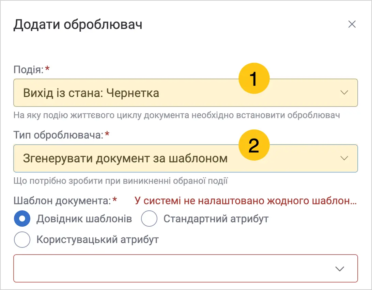Click the chevron arrow in the Подія field
Viewport: 372px width, 290px height.
click(344, 93)
